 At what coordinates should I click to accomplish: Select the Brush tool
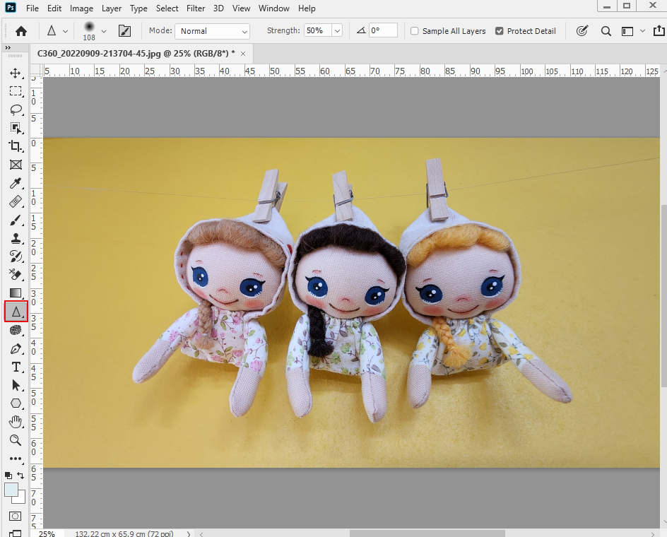[16, 220]
